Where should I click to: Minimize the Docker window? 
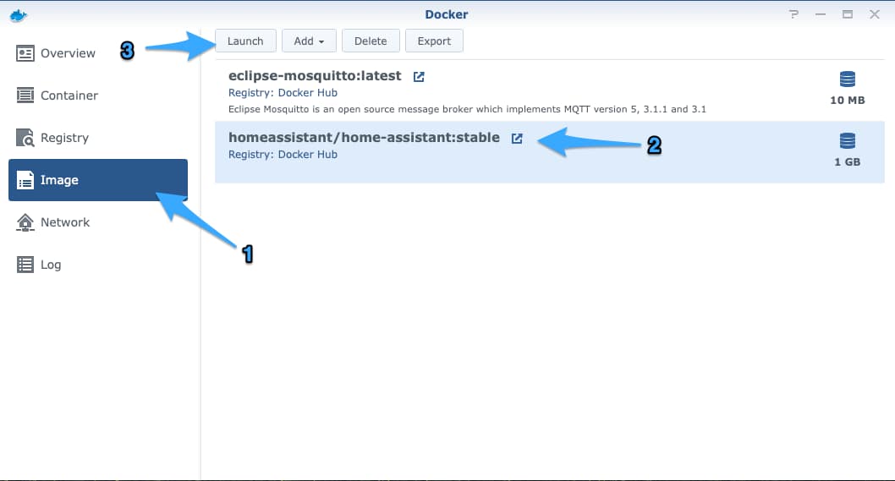[x=821, y=14]
